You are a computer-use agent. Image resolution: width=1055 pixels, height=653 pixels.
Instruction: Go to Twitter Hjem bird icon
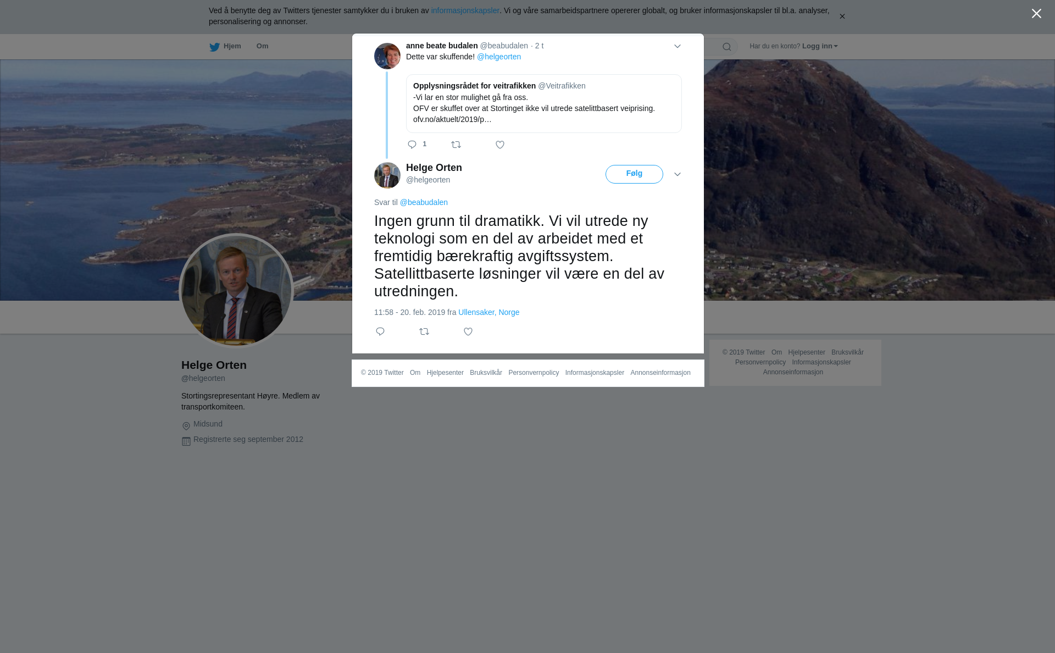(x=214, y=47)
